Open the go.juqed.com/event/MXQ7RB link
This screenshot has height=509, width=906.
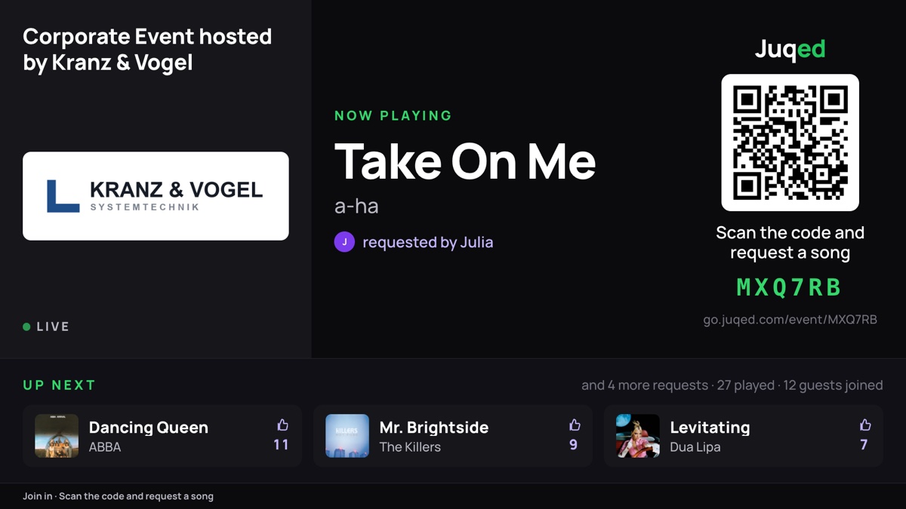(790, 320)
